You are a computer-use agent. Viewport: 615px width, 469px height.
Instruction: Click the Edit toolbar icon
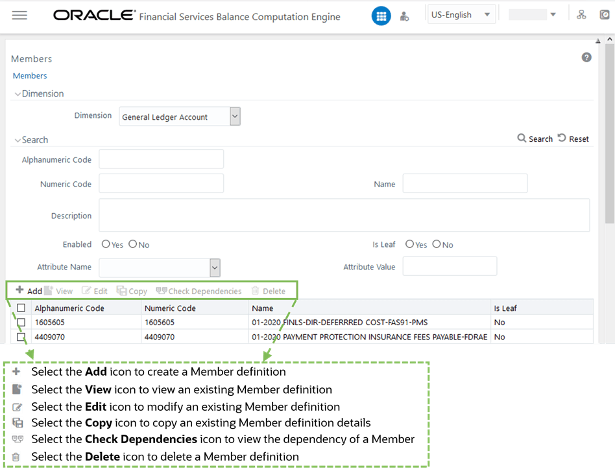(x=95, y=291)
